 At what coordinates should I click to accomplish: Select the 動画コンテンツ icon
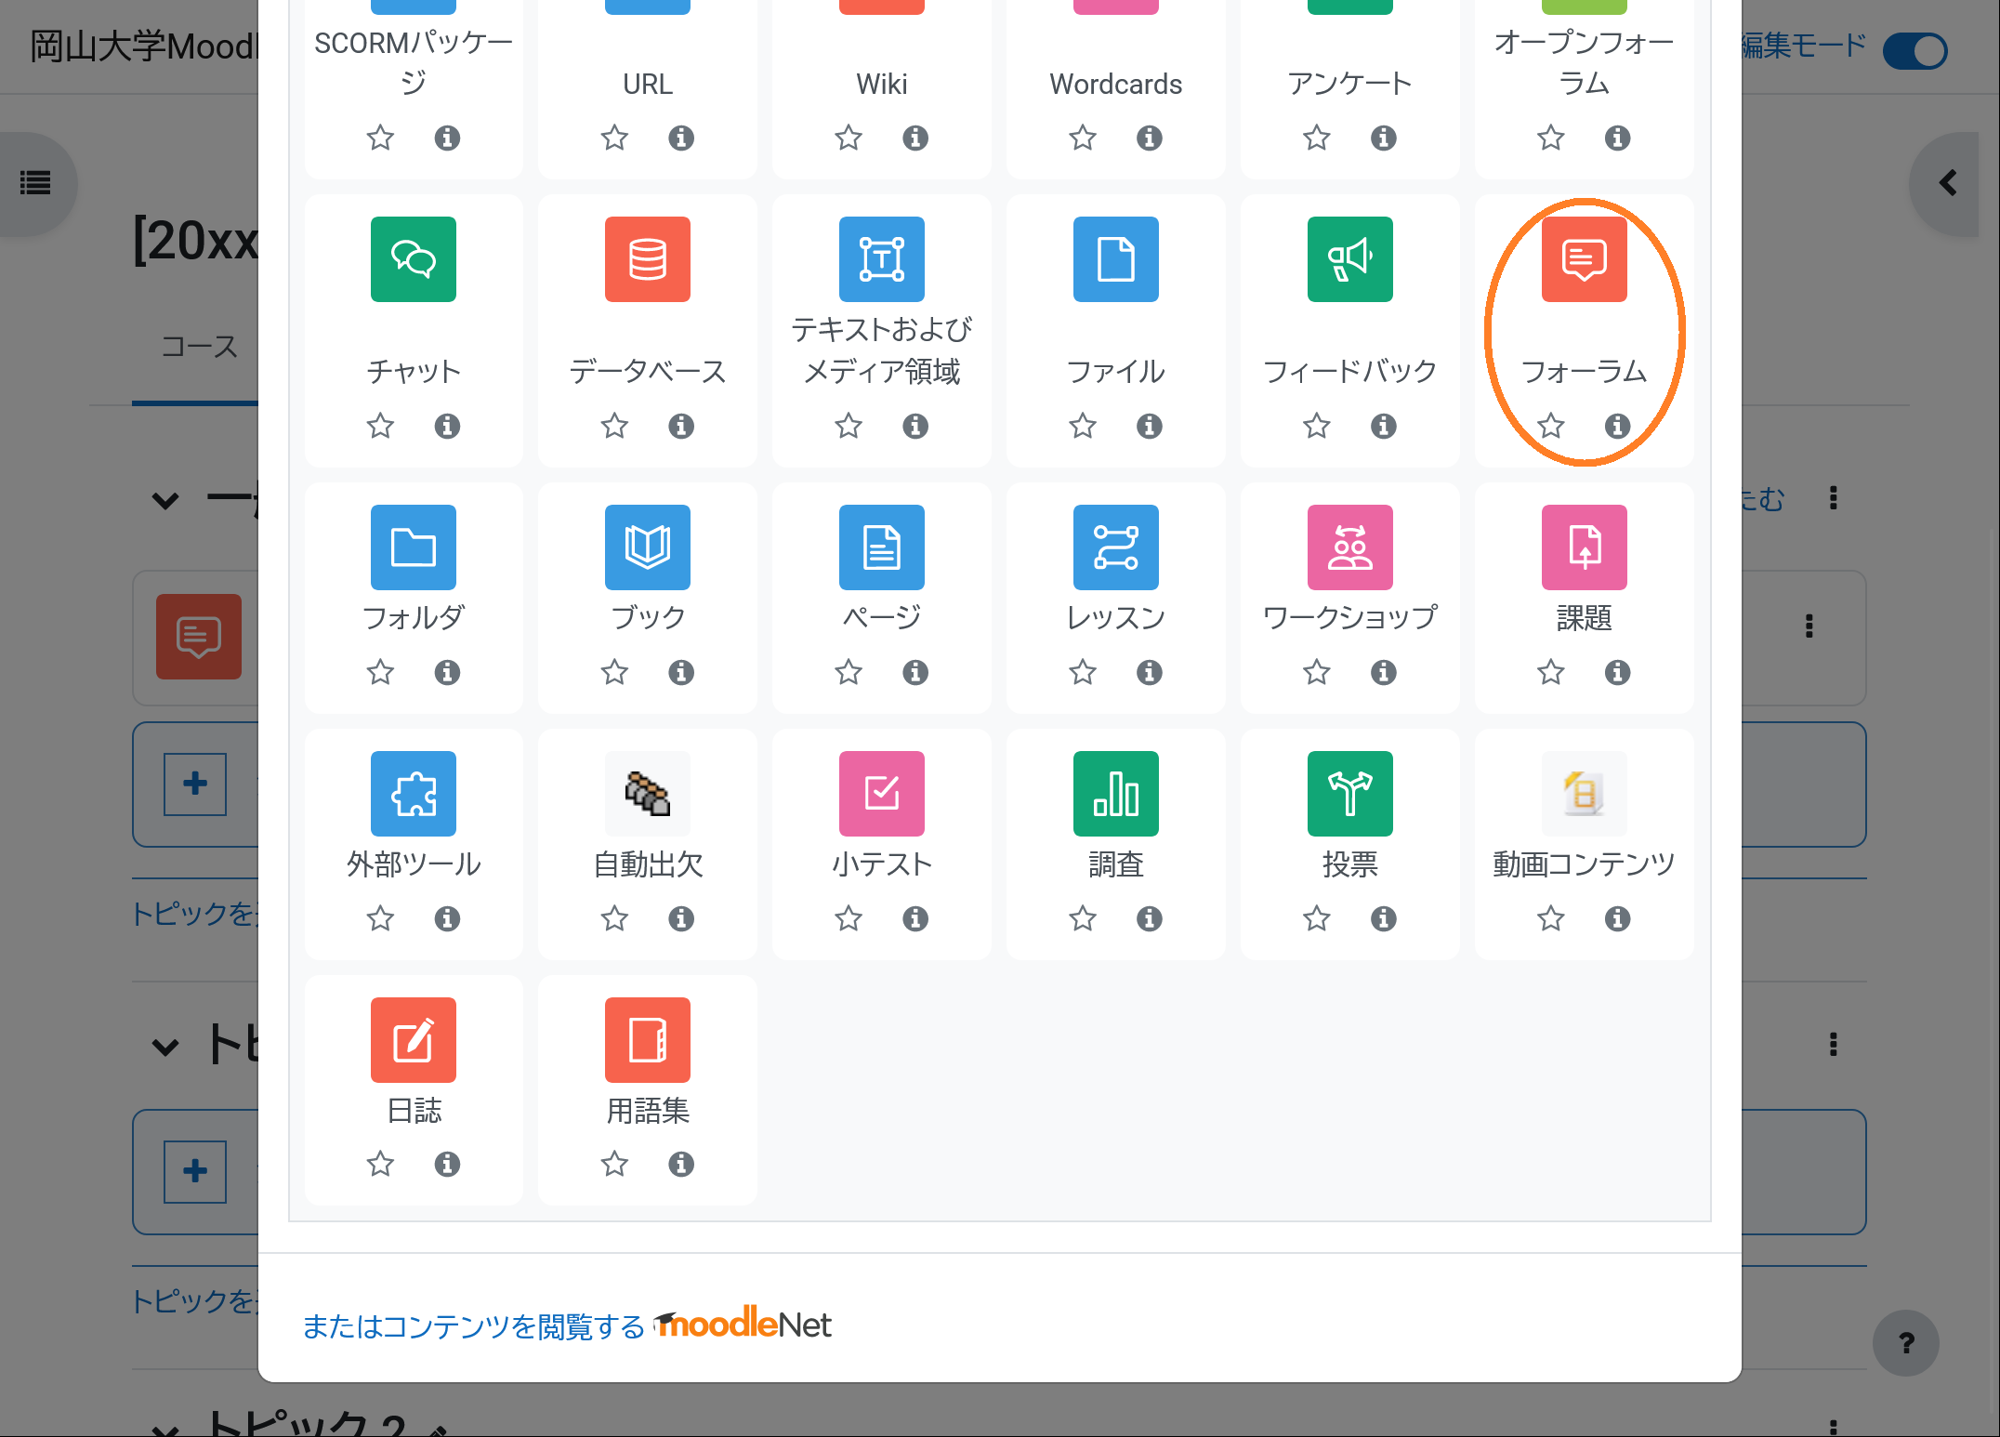click(1585, 794)
